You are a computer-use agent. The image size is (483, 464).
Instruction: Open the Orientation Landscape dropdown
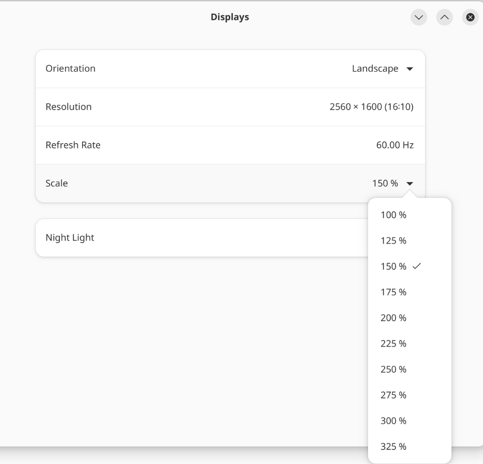pos(382,69)
